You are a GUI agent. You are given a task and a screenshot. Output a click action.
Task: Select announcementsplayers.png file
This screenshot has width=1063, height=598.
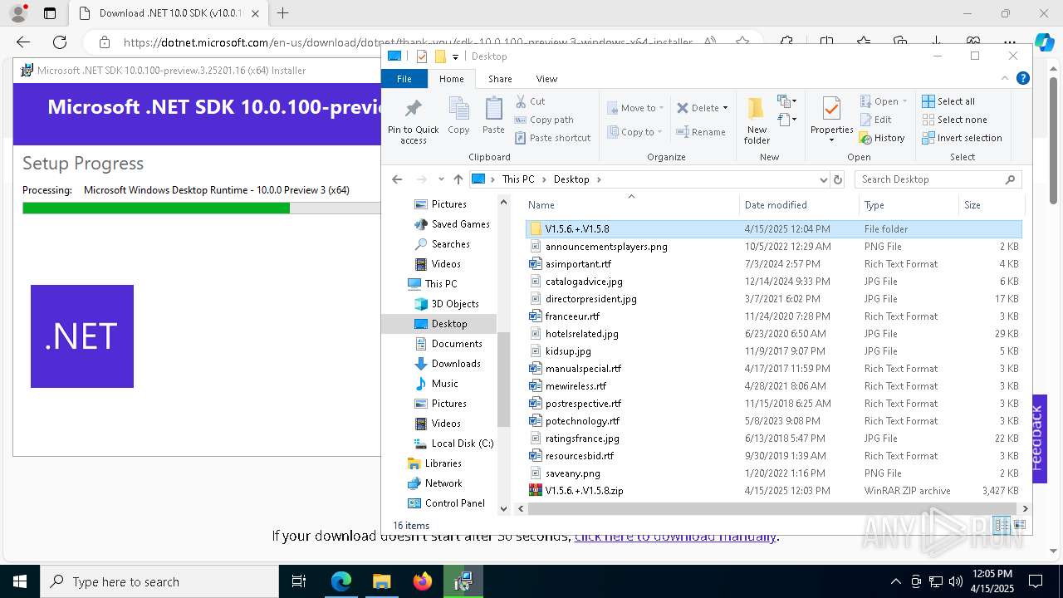point(606,246)
